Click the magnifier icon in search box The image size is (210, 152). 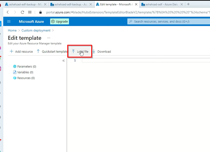[x=131, y=21]
